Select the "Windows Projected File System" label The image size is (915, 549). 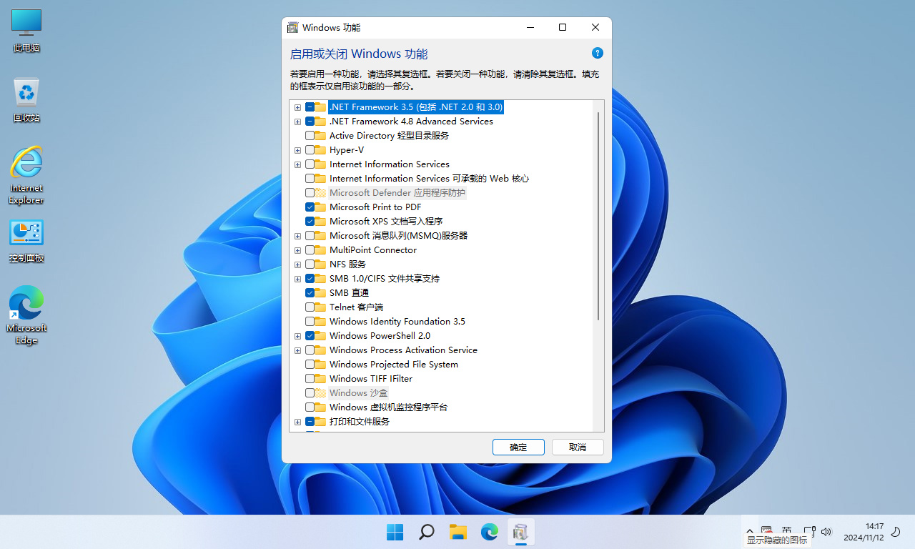[394, 365]
